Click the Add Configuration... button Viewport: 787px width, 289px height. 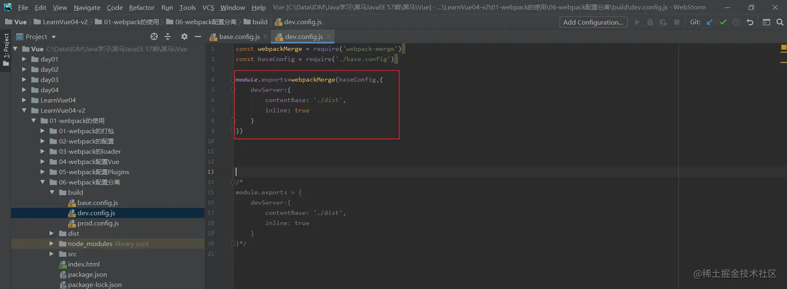click(593, 22)
